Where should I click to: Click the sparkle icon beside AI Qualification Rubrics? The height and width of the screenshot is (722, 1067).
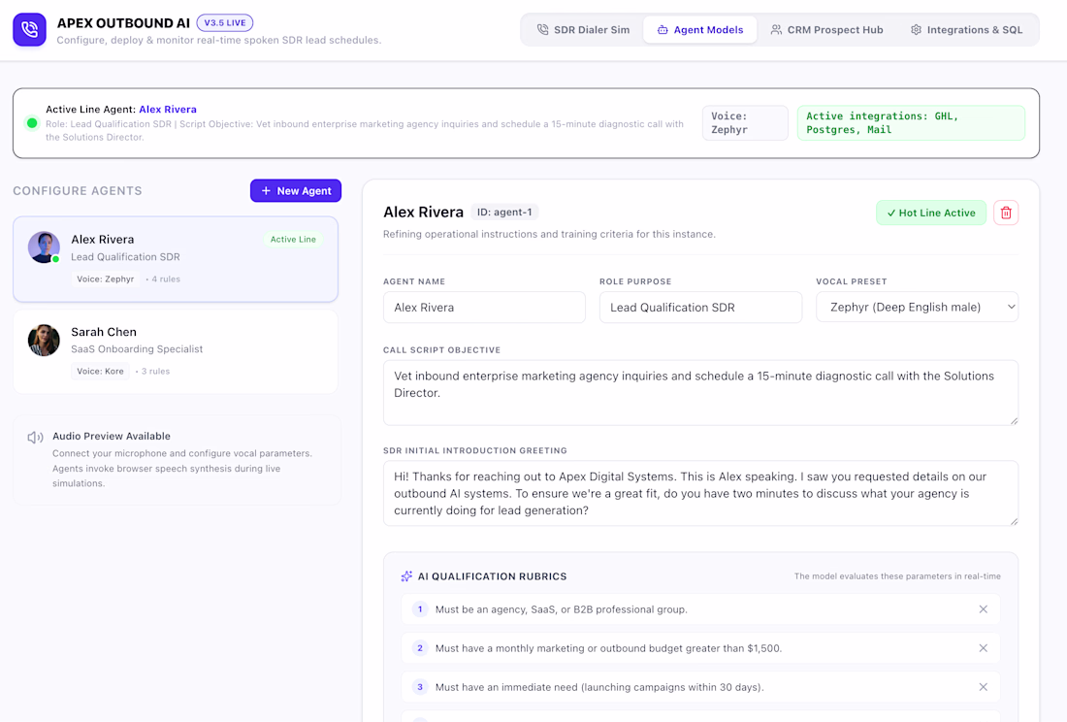(406, 576)
